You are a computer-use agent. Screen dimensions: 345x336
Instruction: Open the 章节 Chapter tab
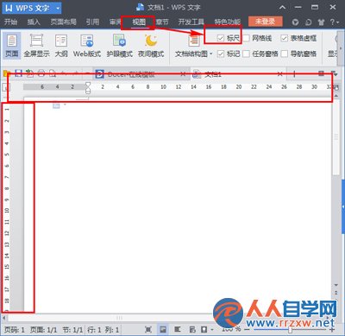[x=162, y=22]
